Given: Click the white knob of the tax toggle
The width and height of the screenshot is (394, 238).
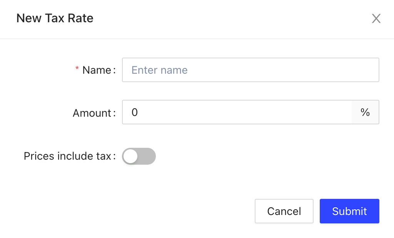Looking at the screenshot, I should pos(131,156).
